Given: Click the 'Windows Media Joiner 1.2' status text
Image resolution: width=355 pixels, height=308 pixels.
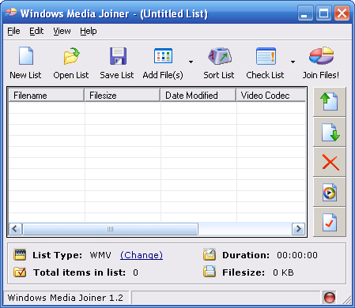Looking at the screenshot, I should [x=66, y=298].
